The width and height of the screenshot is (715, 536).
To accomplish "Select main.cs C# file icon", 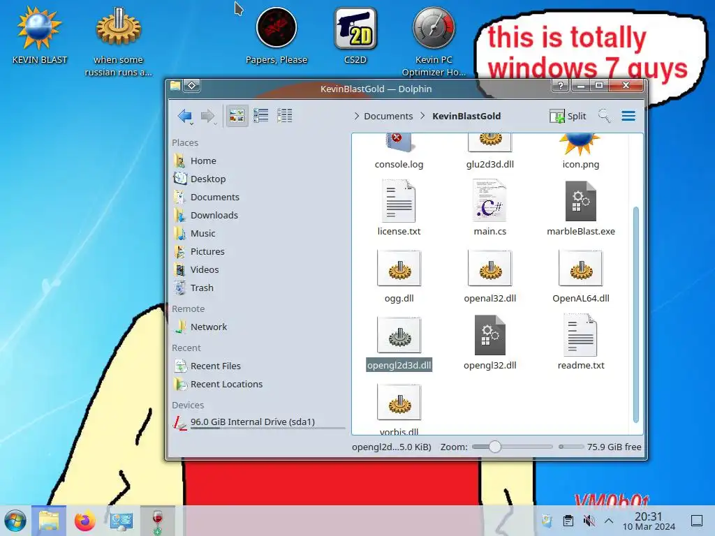I will tap(489, 200).
